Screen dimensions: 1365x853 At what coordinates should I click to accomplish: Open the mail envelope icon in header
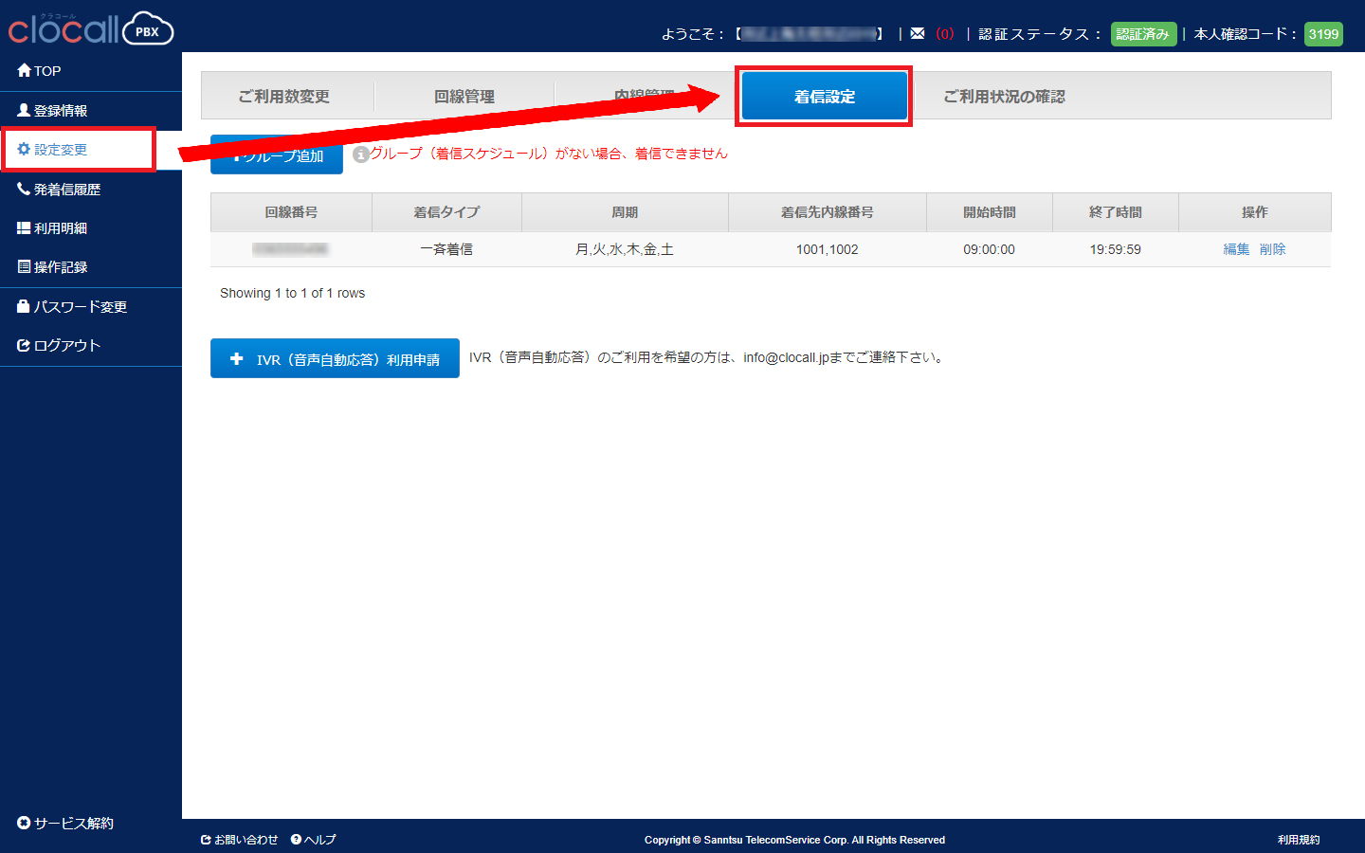coord(917,33)
